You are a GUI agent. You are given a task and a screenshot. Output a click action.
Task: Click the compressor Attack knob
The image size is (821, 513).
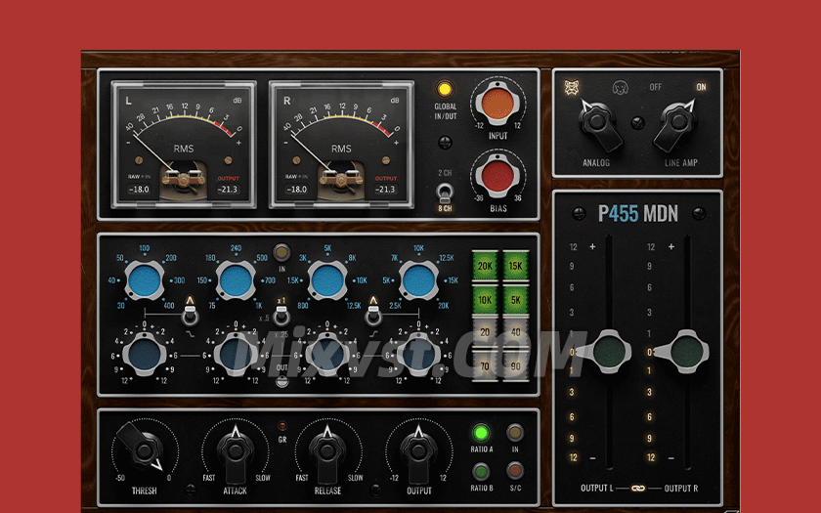pyautogui.click(x=236, y=449)
